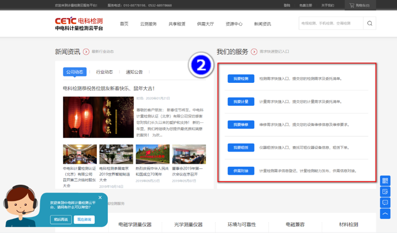This screenshot has width=397, height=233.
Task: Open 云测服务 in the navigation menu
Action: coord(148,24)
